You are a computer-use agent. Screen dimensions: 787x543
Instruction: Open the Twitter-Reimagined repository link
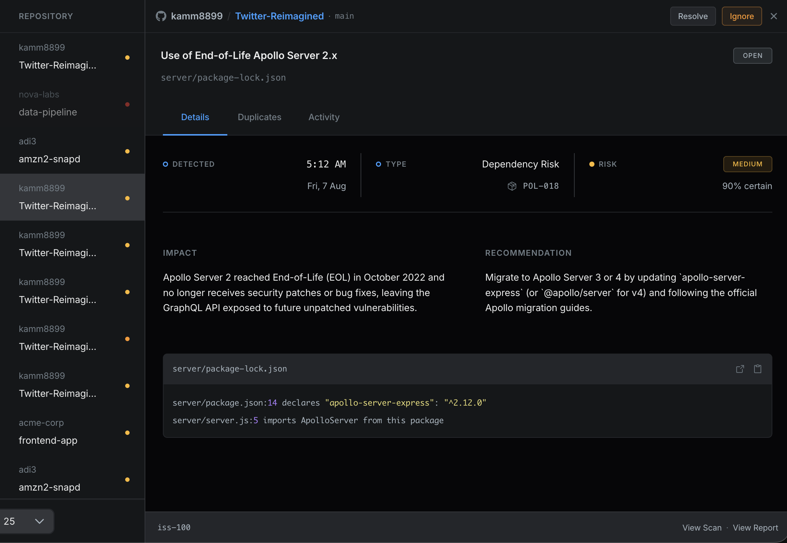pyautogui.click(x=279, y=16)
